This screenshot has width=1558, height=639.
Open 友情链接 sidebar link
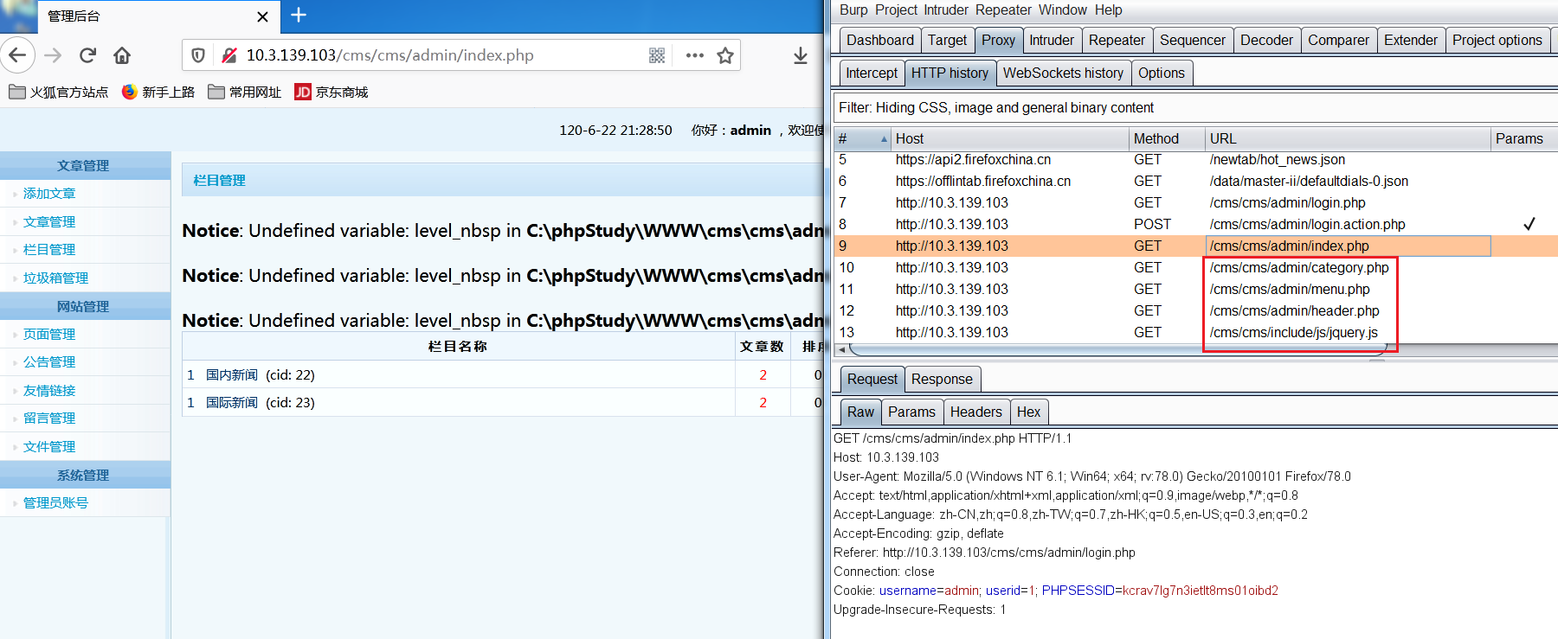(x=49, y=391)
